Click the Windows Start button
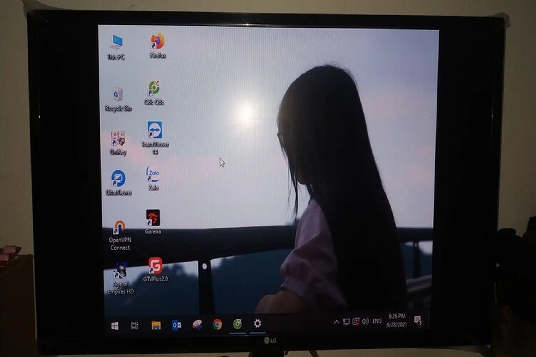536x357 pixels. point(115,326)
